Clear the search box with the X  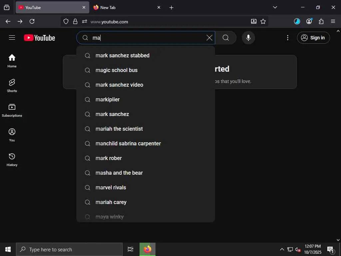coord(209,38)
